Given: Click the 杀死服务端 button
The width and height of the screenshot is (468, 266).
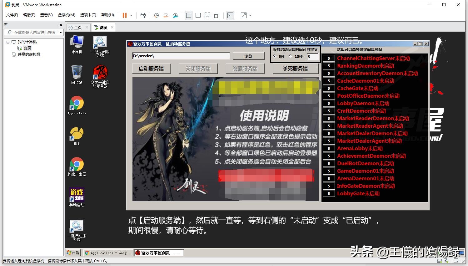Looking at the screenshot, I should coord(295,69).
